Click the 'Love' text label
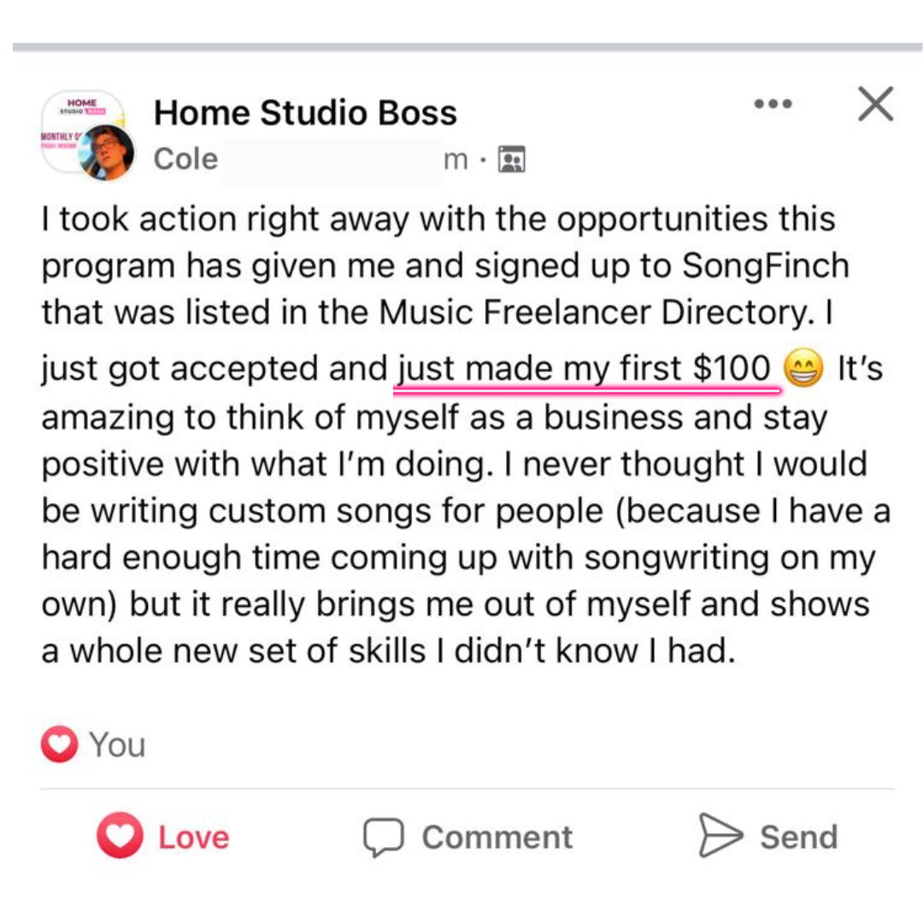The height and width of the screenshot is (923, 923). point(194,837)
